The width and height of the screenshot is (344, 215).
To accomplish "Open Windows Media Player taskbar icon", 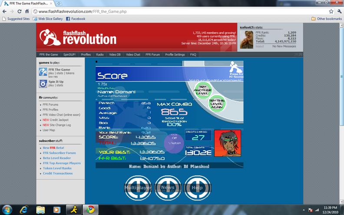I will click(57, 210).
